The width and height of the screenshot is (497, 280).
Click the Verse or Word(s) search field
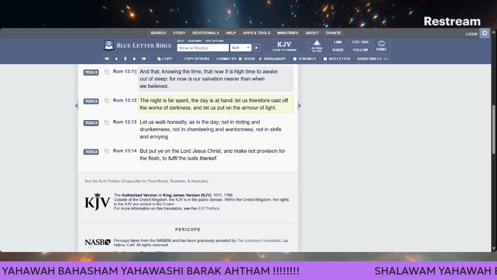click(203, 48)
